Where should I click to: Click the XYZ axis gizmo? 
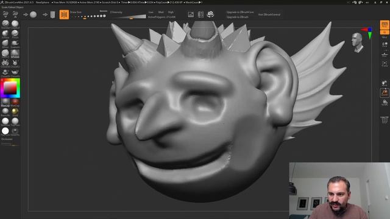(x=368, y=32)
